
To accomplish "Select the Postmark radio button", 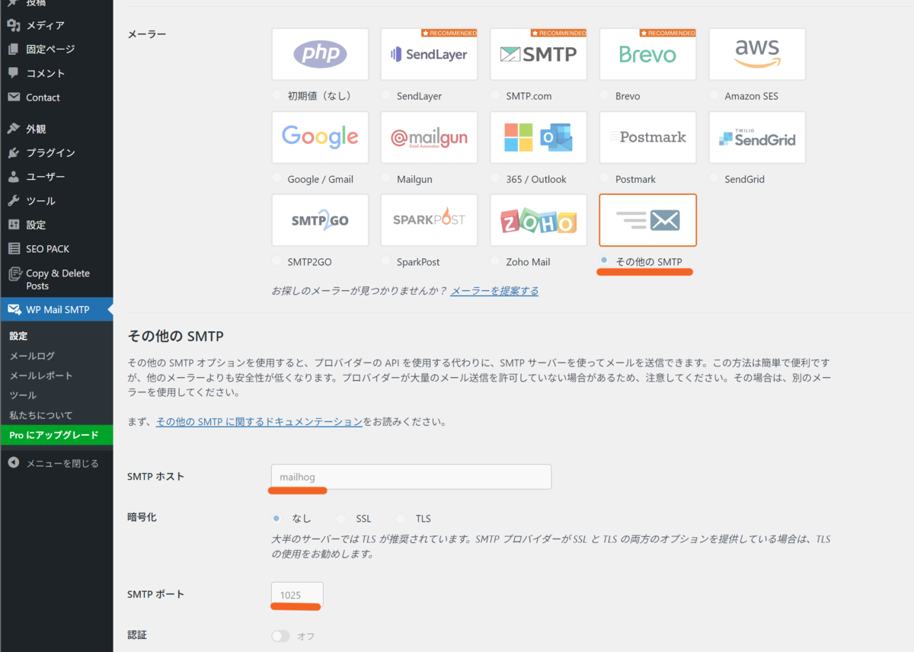I will (604, 178).
